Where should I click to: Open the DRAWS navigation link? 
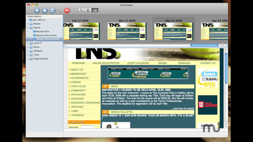click(x=162, y=63)
